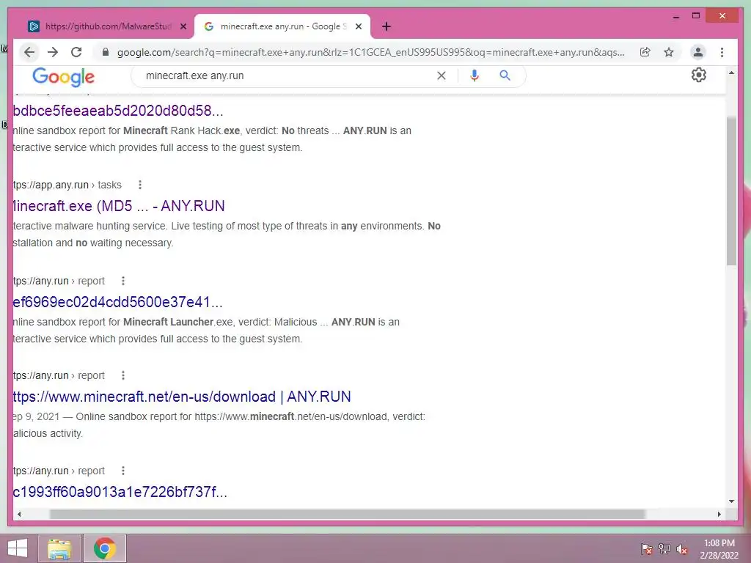
Task: Click the vertical scrollbar thumb
Action: [731, 191]
